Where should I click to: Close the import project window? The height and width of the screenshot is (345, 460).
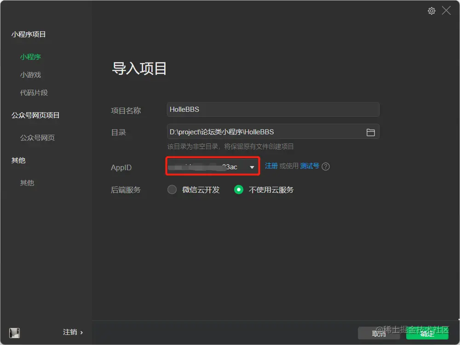446,11
